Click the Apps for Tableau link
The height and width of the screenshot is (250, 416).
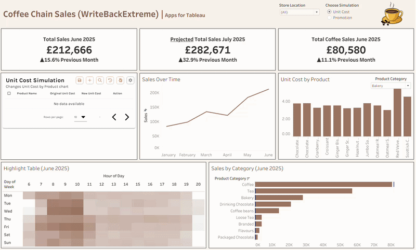[x=185, y=16]
